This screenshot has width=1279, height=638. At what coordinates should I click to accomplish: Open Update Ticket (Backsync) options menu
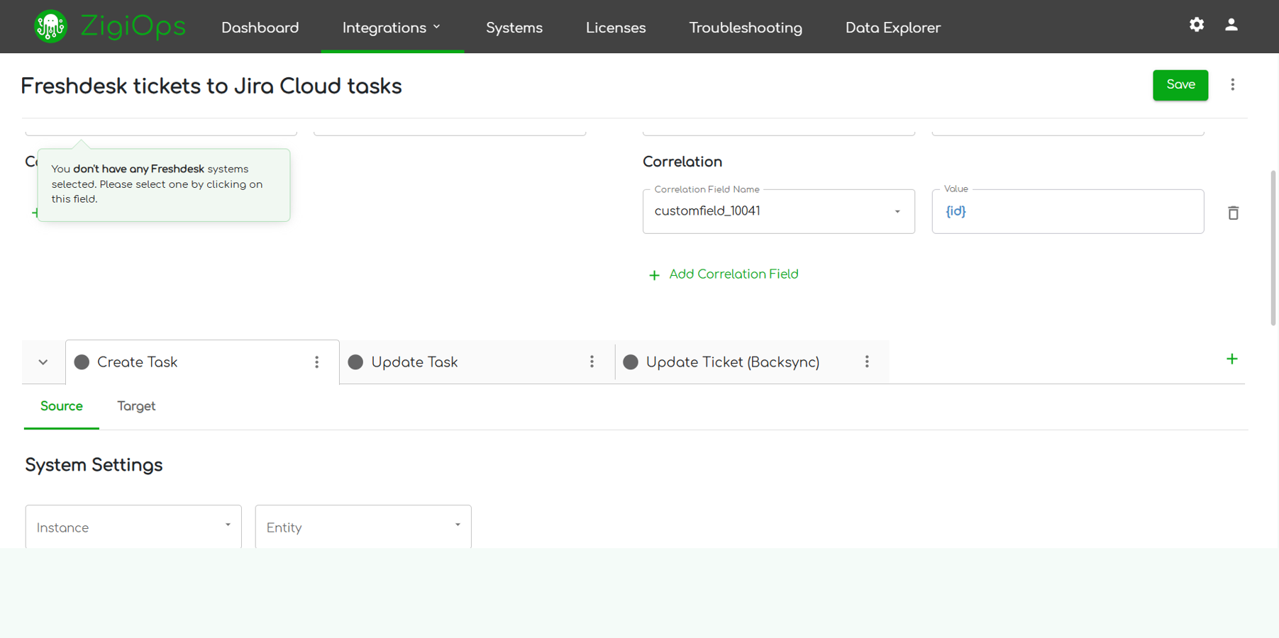point(866,362)
